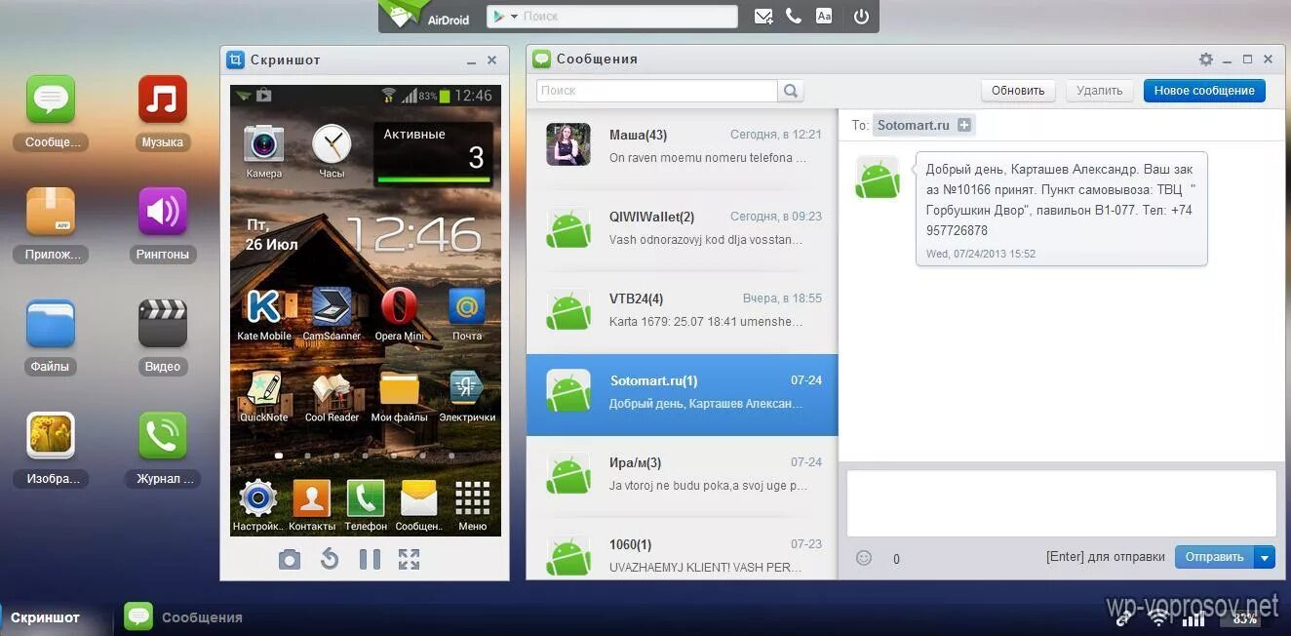The image size is (1291, 636).
Task: Open emoji smiley picker
Action: 863,558
